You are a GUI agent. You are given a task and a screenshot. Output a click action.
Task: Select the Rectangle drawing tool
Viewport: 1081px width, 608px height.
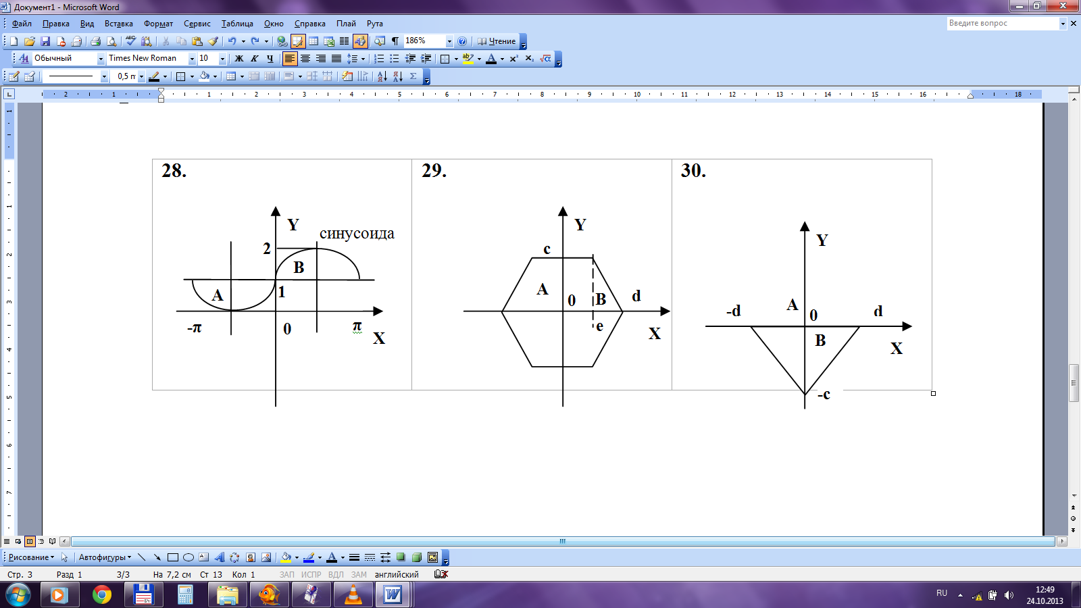pos(172,557)
